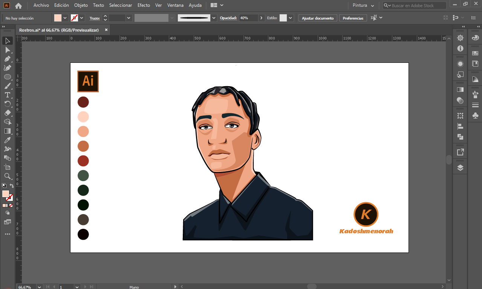This screenshot has width=482, height=289.
Task: Select the Pen tool
Action: pyautogui.click(x=7, y=59)
